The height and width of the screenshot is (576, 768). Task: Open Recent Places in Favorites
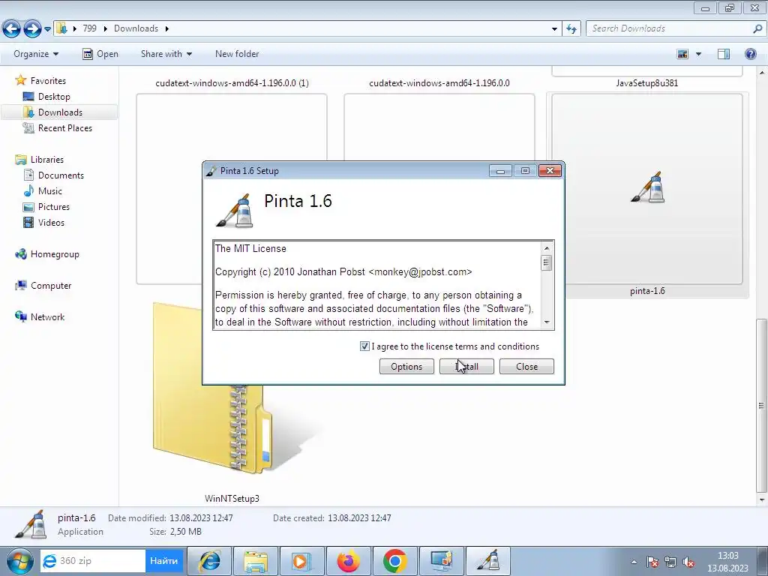[65, 127]
